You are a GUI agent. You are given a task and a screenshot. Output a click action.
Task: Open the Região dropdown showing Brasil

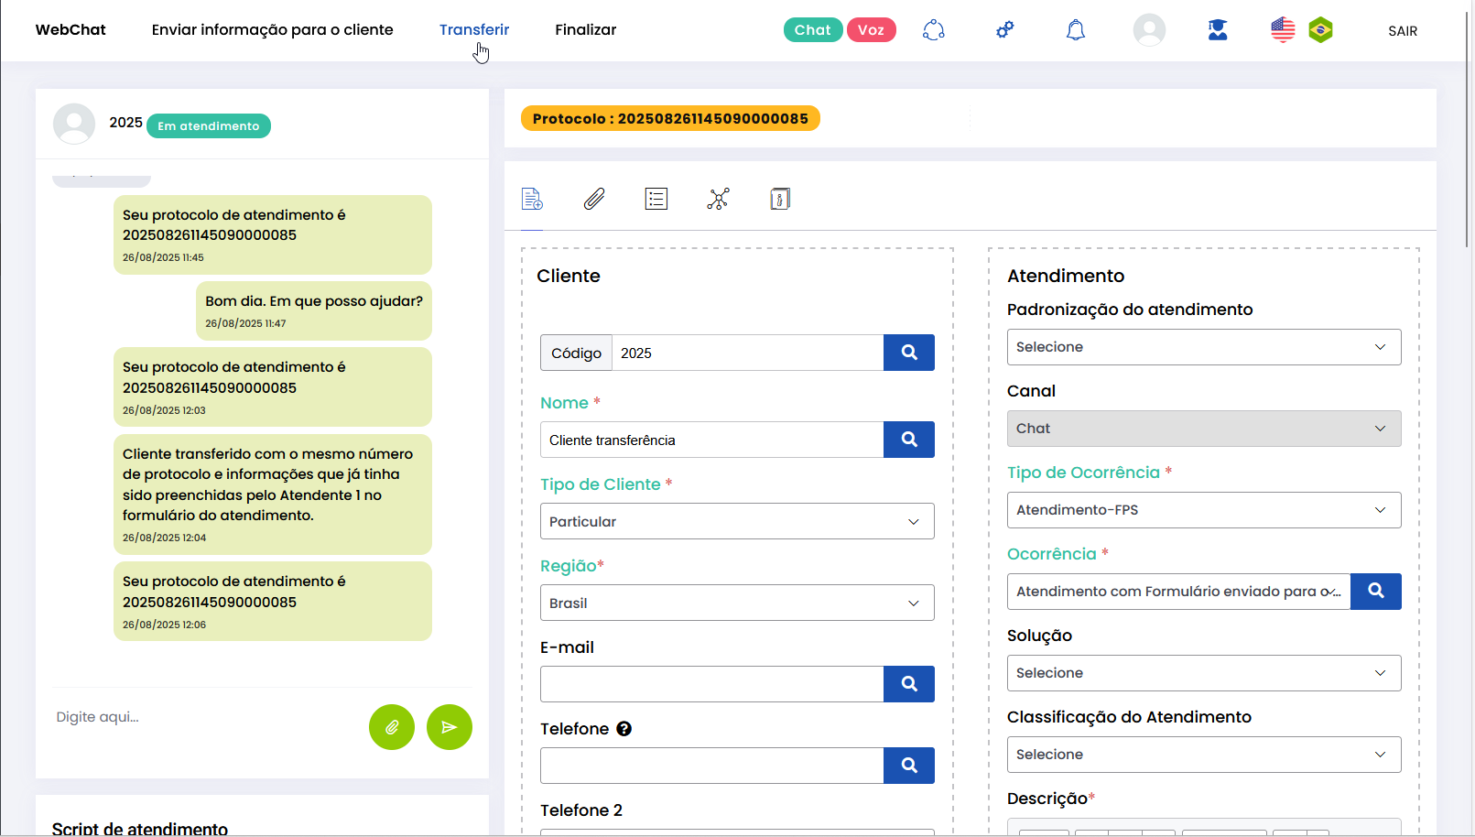(737, 603)
